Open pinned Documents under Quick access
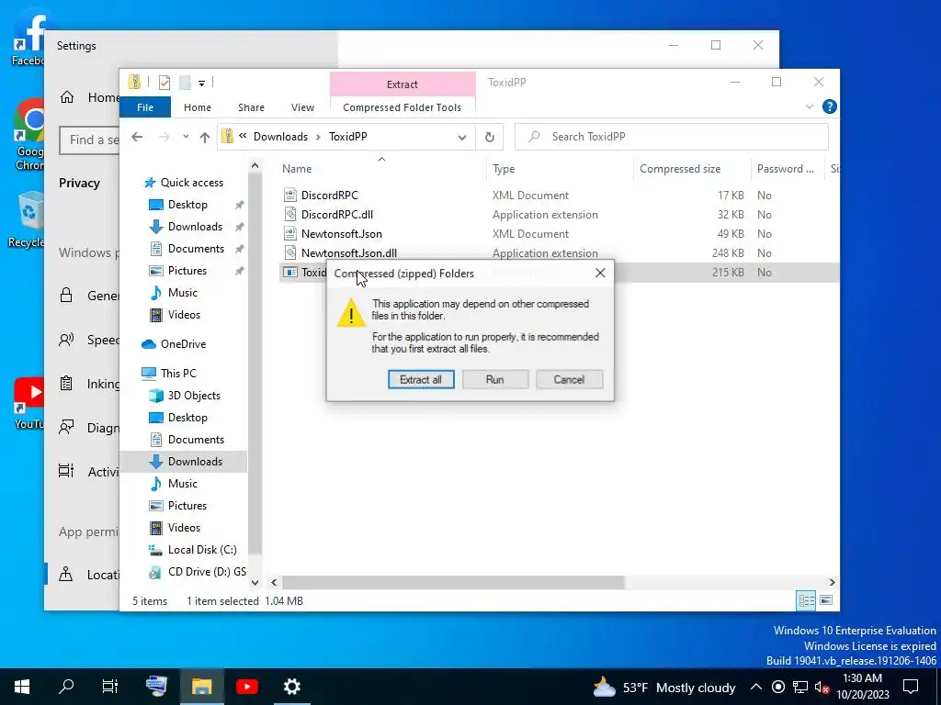 196,249
